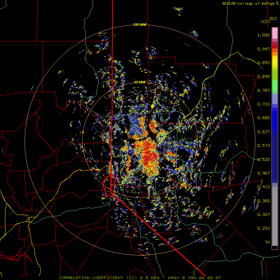280x280 pixels.
Task: Click the 0.253 legend value
Action: click(264, 228)
